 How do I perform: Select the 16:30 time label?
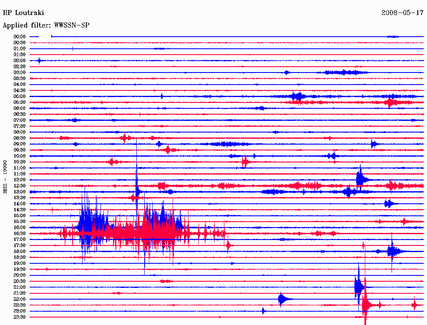pyautogui.click(x=20, y=234)
